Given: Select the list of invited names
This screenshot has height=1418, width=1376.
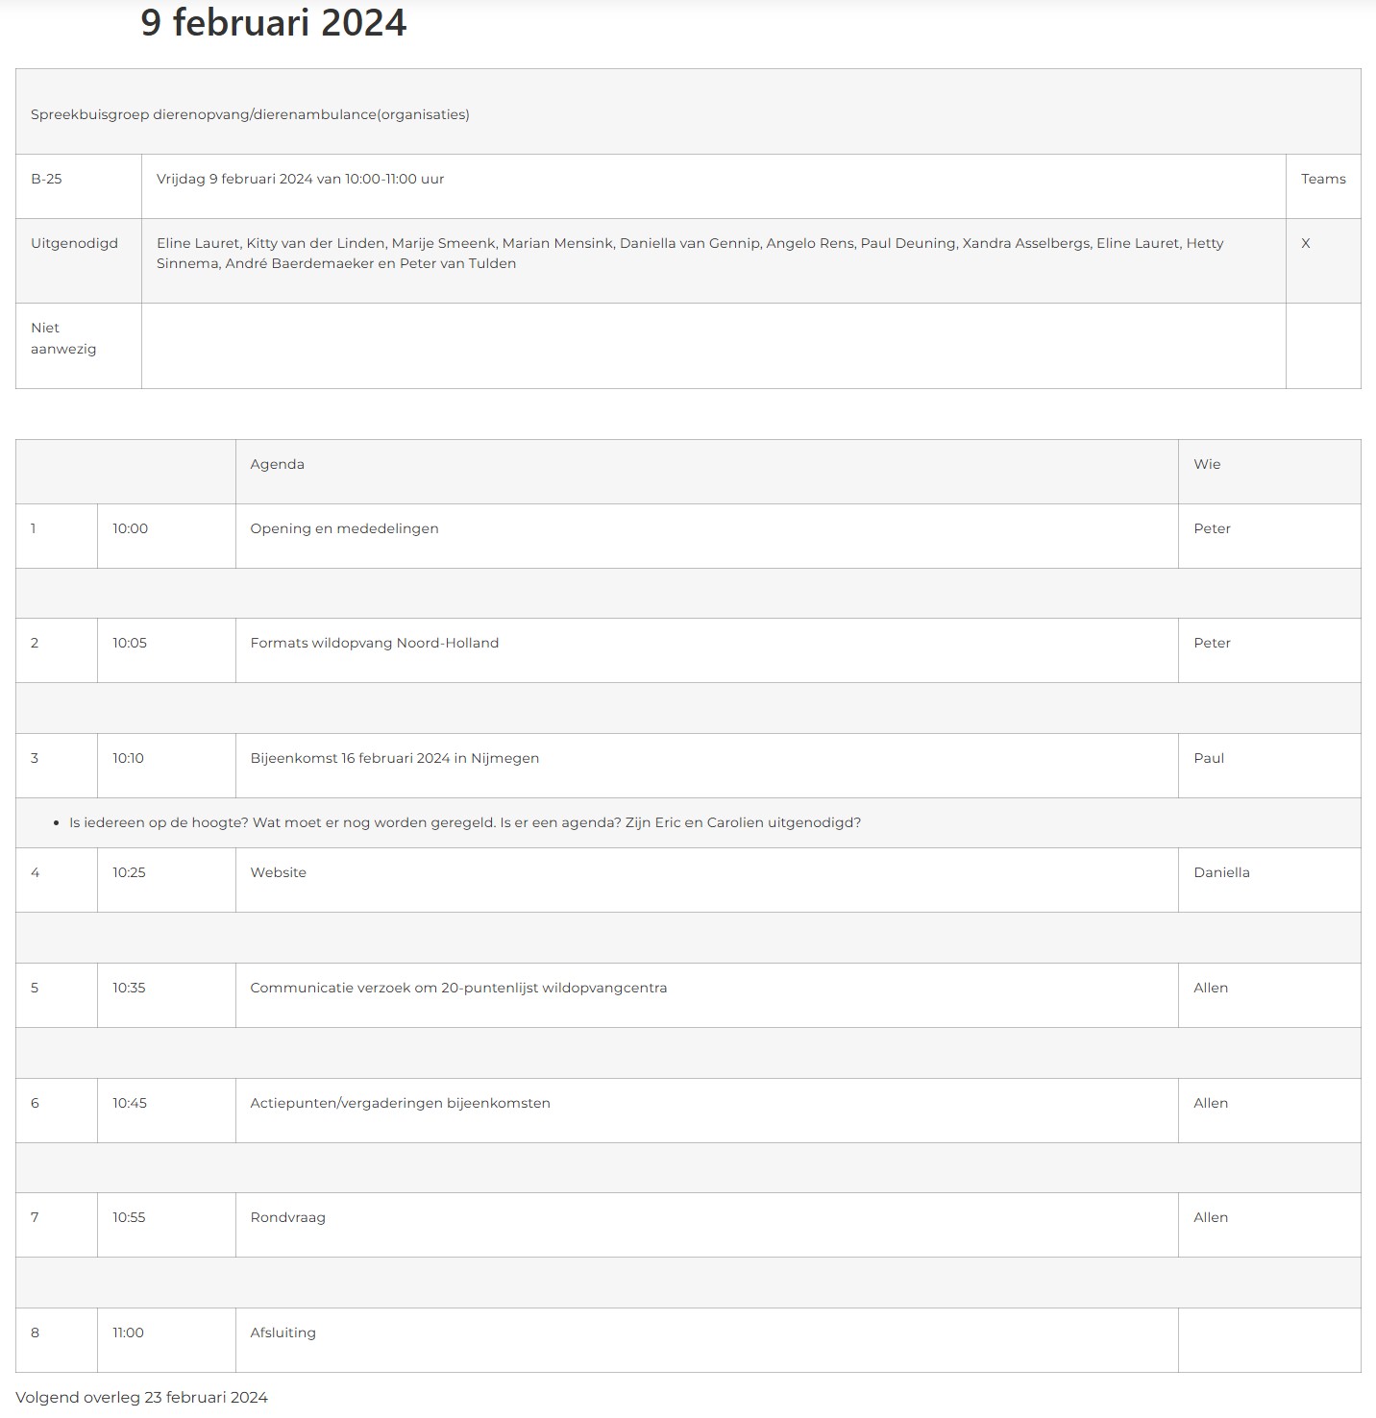Looking at the screenshot, I should click(690, 254).
